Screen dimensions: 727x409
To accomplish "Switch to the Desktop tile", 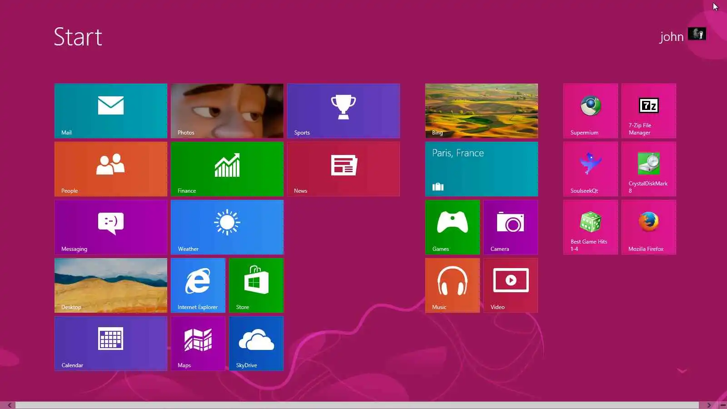I will click(x=111, y=285).
